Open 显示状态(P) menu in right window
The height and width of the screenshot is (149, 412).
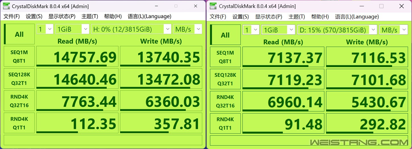269,17
